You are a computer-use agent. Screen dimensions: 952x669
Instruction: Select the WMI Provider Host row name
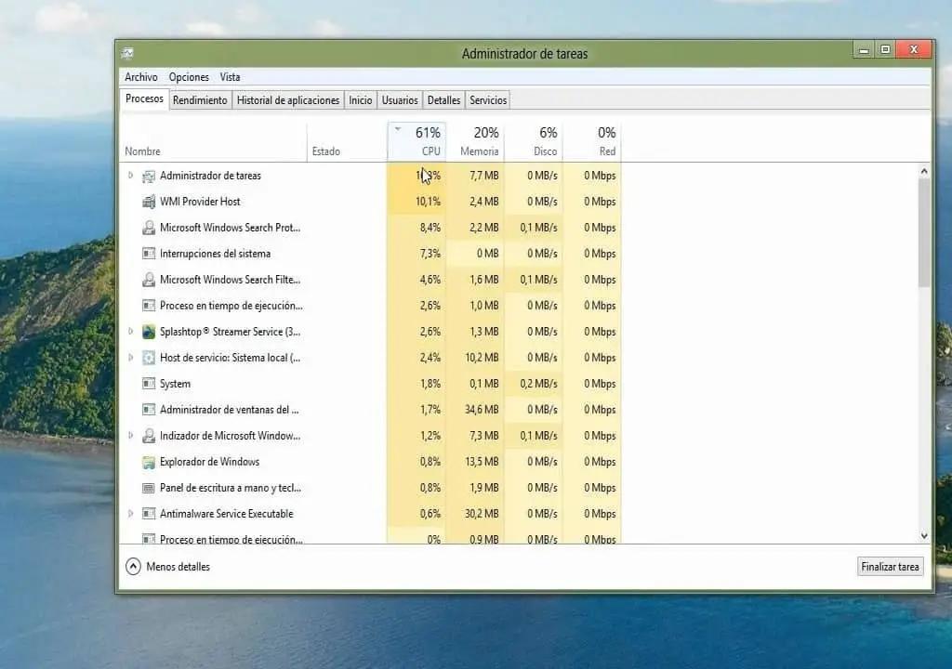(200, 202)
